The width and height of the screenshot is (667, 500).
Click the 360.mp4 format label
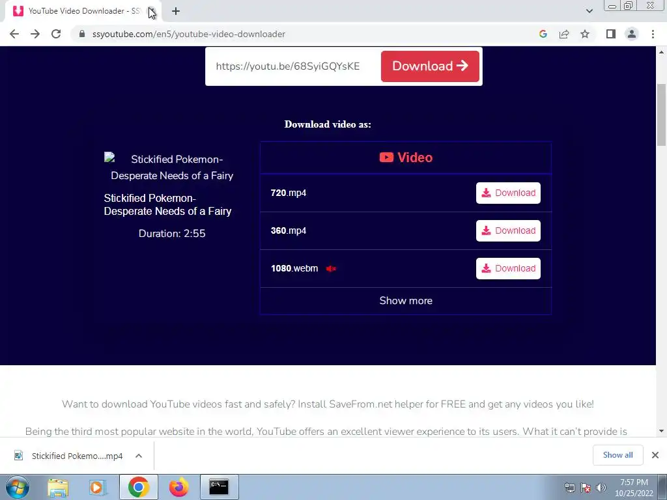(x=289, y=231)
